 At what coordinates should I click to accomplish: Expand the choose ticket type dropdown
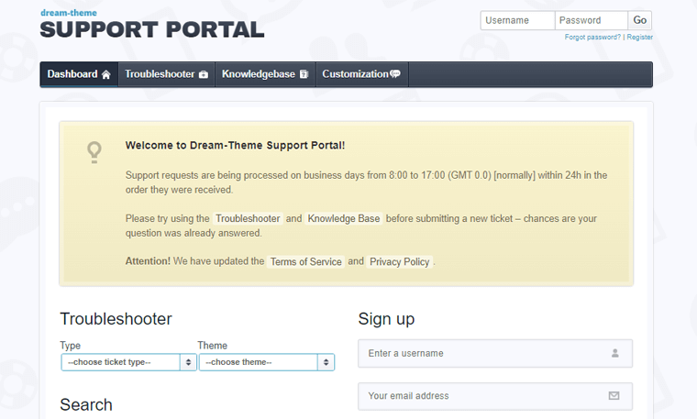coord(128,362)
